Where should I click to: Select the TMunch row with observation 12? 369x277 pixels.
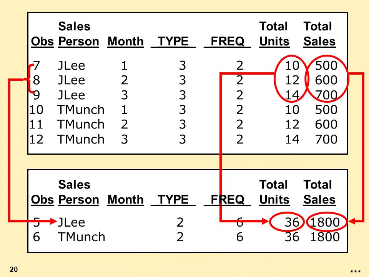pyautogui.click(x=183, y=139)
